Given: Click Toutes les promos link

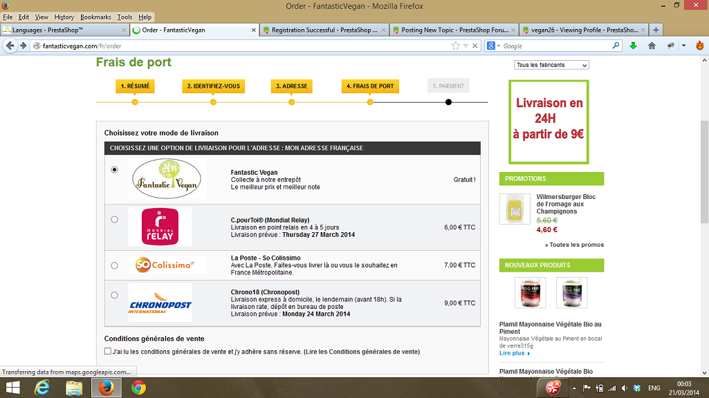Looking at the screenshot, I should (x=574, y=245).
